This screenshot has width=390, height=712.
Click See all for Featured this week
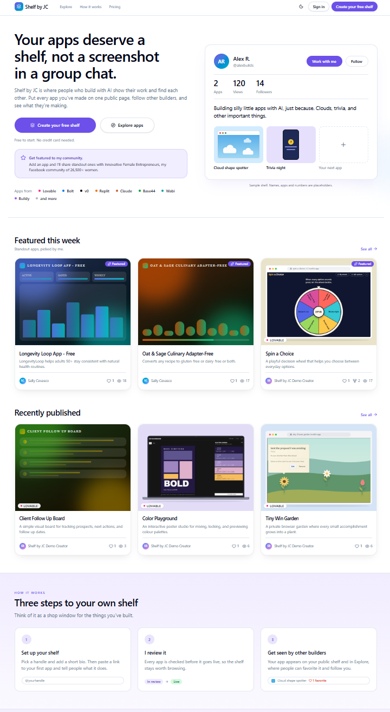pyautogui.click(x=369, y=249)
